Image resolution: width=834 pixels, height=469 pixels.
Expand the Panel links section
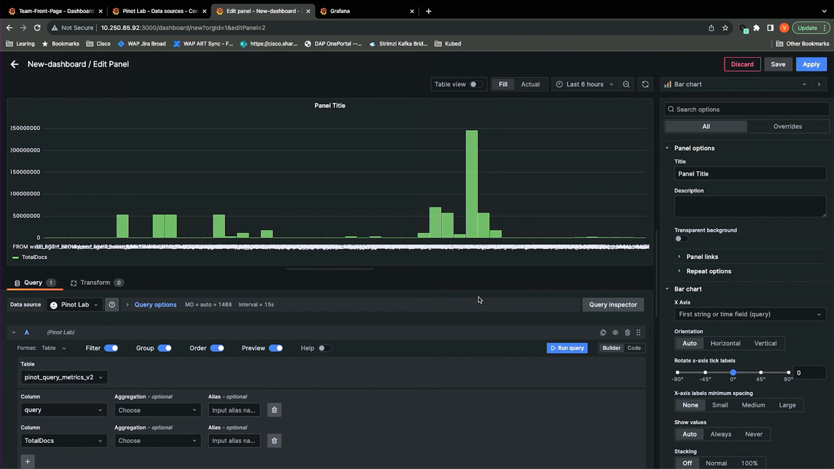702,257
